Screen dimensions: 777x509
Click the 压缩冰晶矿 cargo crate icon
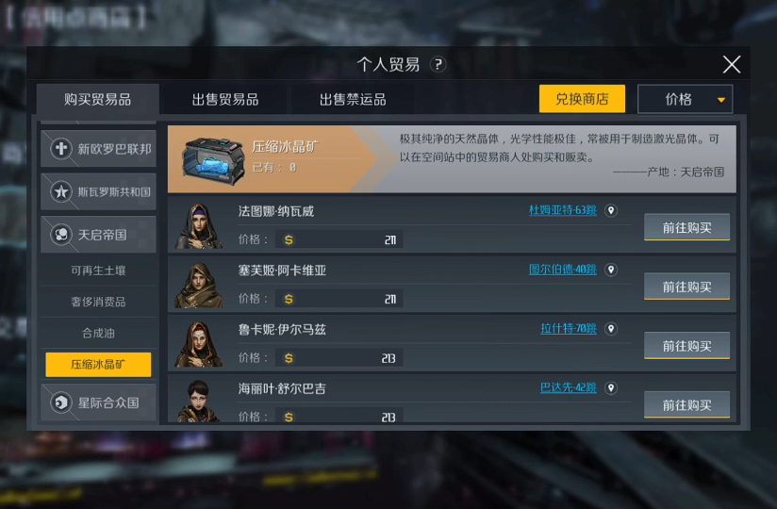213,160
